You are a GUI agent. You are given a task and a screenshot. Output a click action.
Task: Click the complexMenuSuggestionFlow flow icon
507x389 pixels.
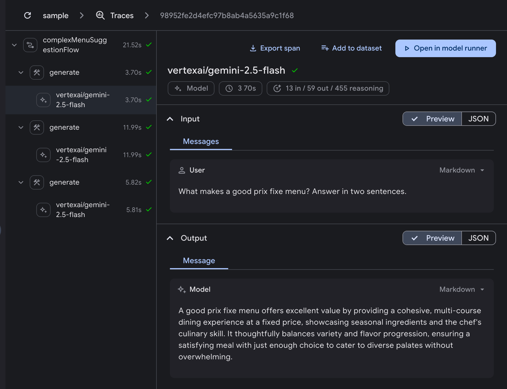[30, 45]
